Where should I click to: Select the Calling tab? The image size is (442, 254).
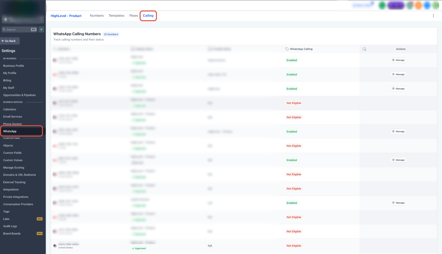(148, 16)
